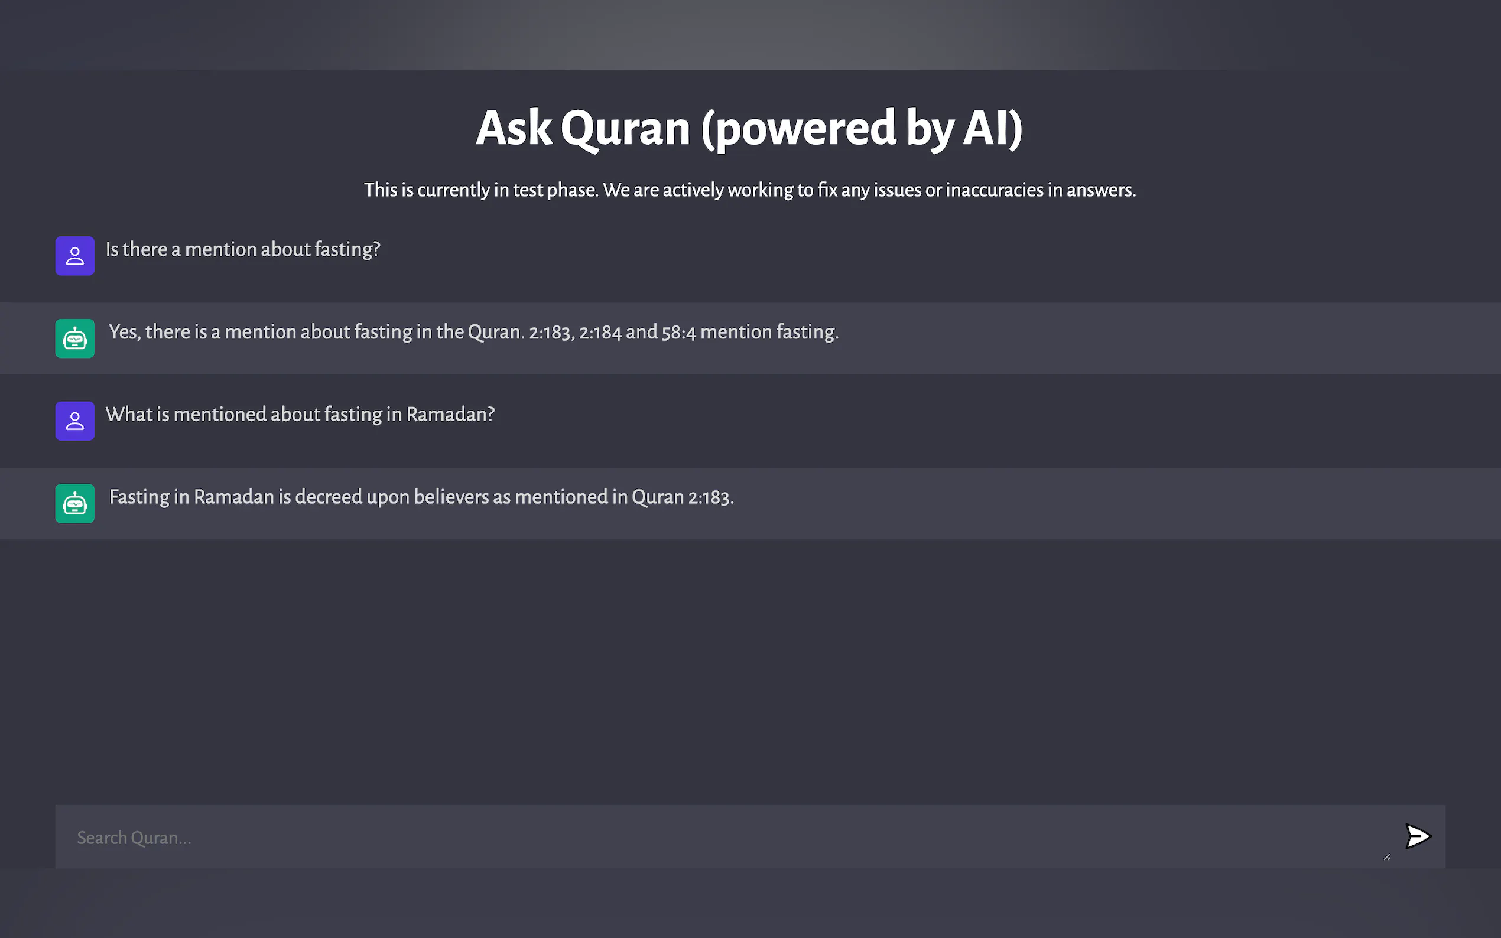The width and height of the screenshot is (1501, 938).
Task: Click bot avatar beside 'Fasting in Ramadan is decreed'
Action: pos(74,503)
